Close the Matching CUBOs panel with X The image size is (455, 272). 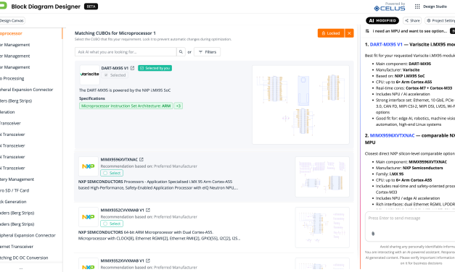(x=349, y=33)
